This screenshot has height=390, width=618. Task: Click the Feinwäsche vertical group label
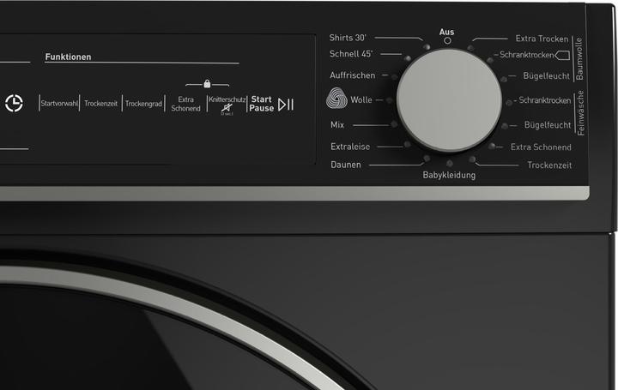click(x=580, y=113)
